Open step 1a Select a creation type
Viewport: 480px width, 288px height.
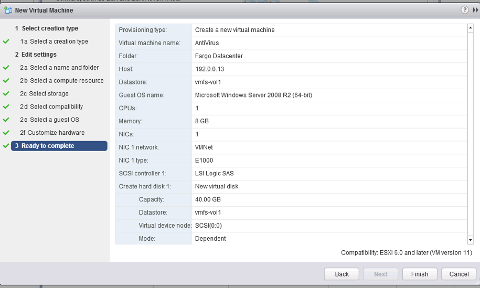54,41
